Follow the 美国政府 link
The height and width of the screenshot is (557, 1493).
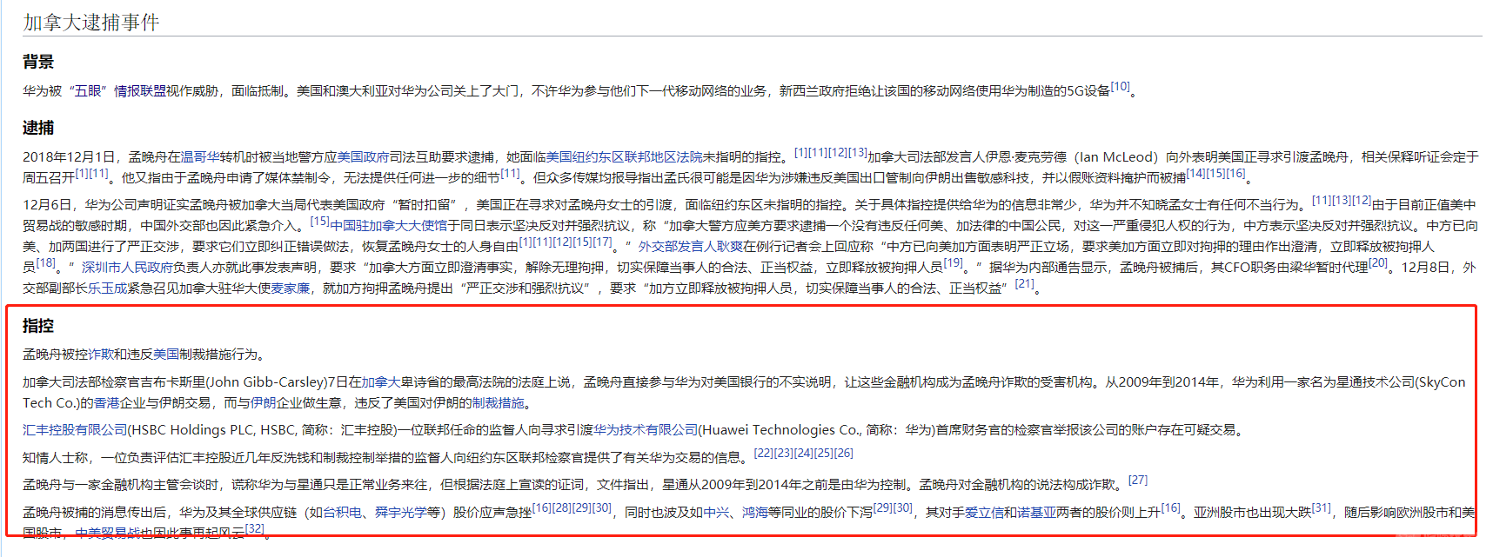pyautogui.click(x=363, y=157)
